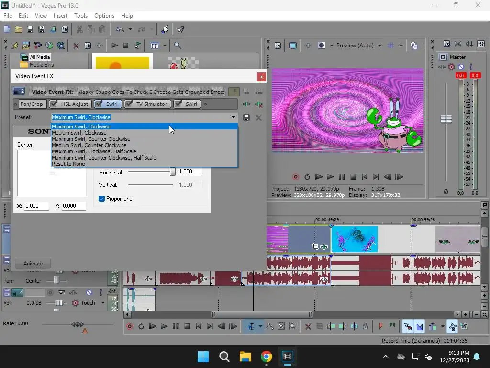The image size is (490, 368).
Task: Click the Animate button
Action: 33,264
